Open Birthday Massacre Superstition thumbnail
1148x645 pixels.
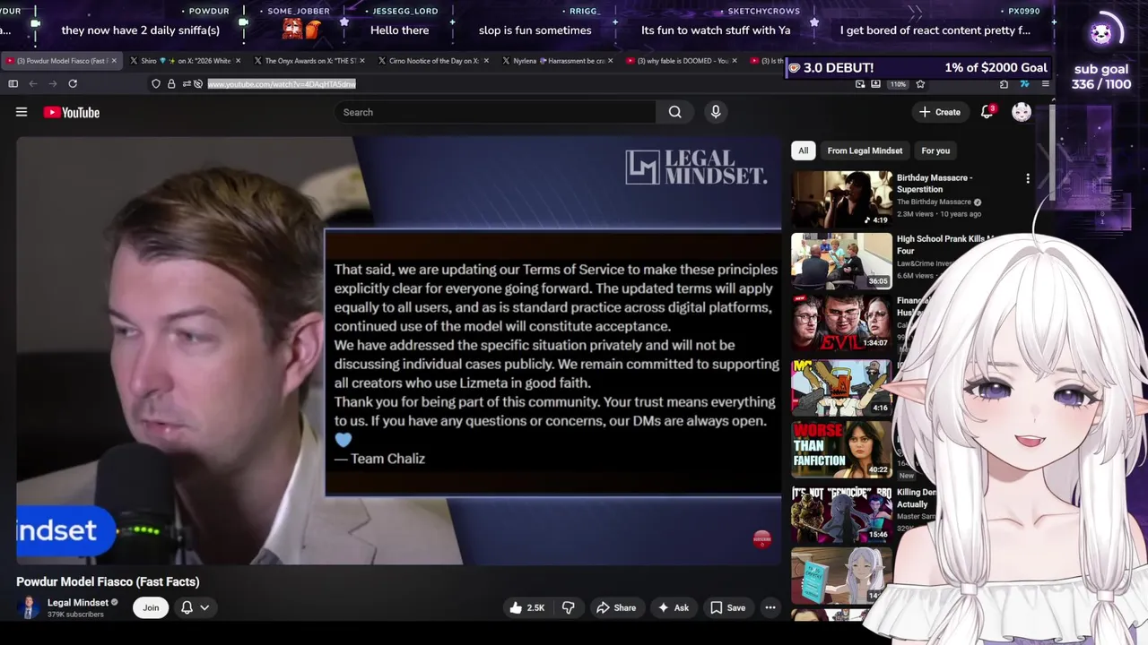point(841,199)
